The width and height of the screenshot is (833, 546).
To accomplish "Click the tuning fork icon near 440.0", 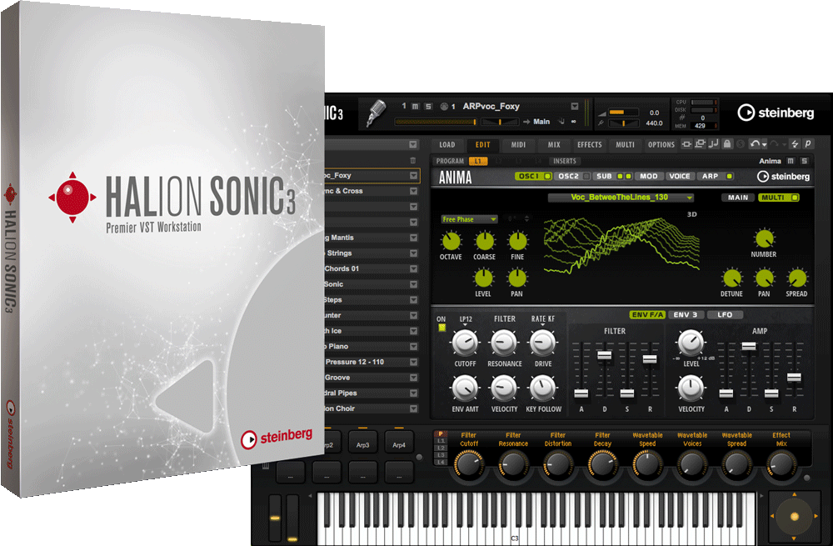I will [x=601, y=123].
